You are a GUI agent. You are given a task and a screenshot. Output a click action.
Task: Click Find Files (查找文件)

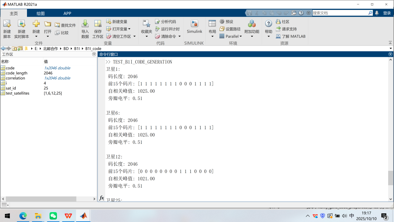click(65, 25)
